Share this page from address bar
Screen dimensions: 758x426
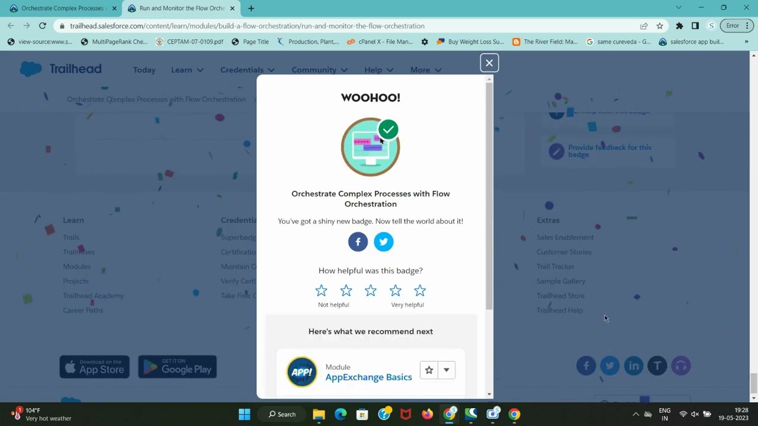coord(644,26)
